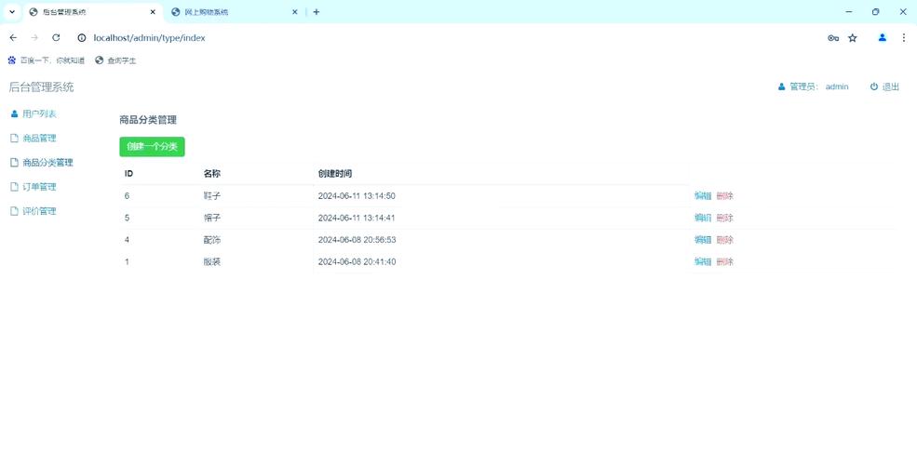View site information icon in address bar
Viewport: 917px width, 465px height.
coord(82,38)
